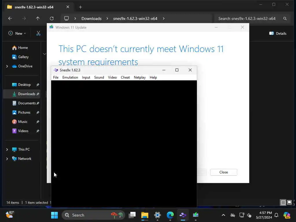Open the Sound menu in Snes9x
296x222 pixels.
[x=99, y=77]
